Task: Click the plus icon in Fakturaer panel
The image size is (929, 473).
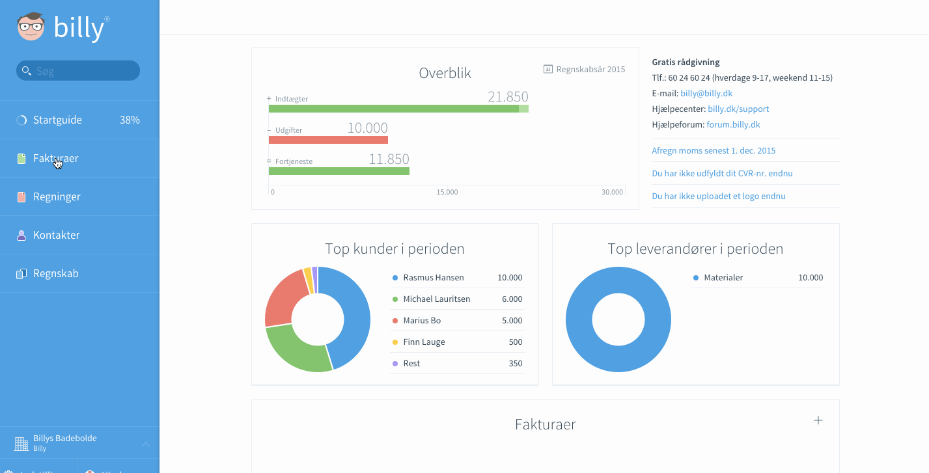Action: [818, 420]
